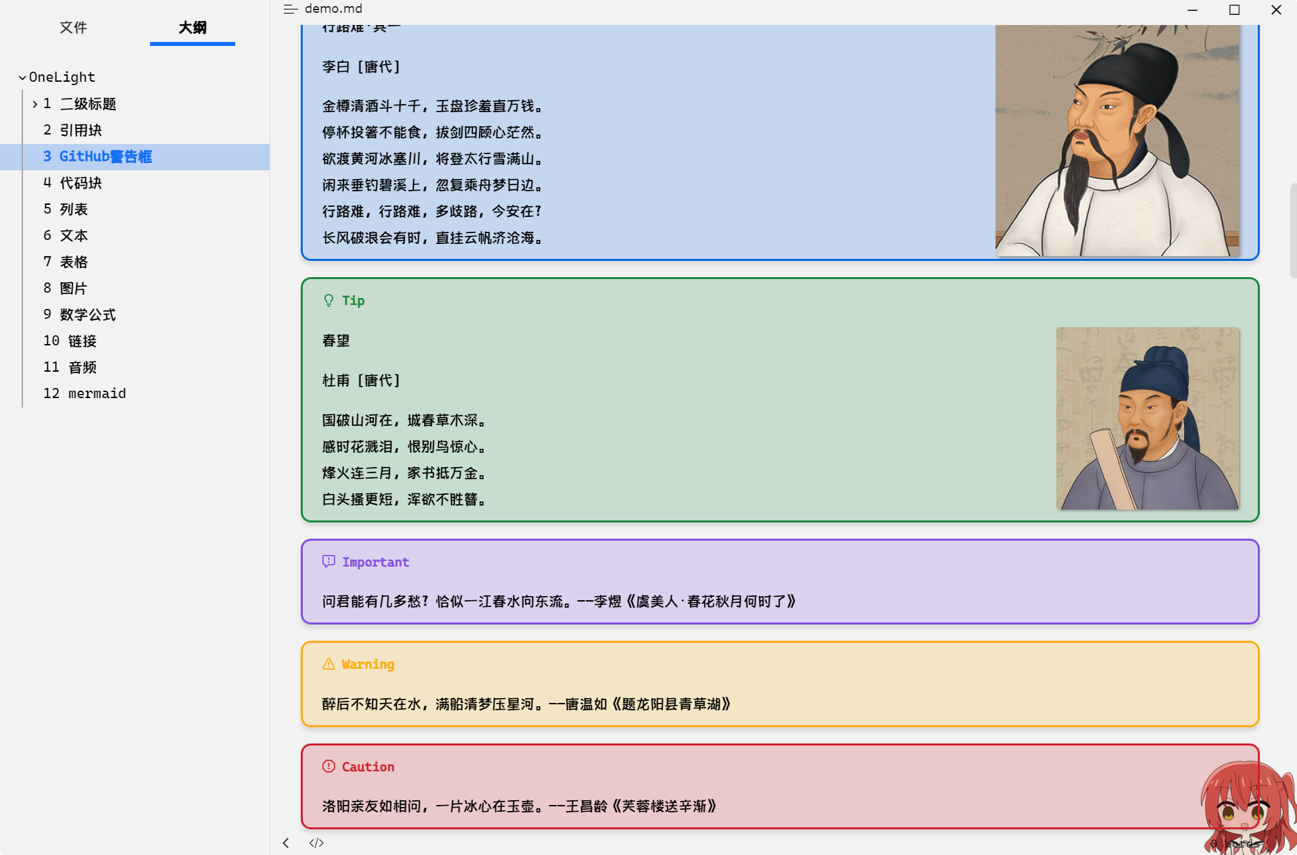Click the line 杜甫 [唐代]
1297x855 pixels.
click(x=361, y=381)
